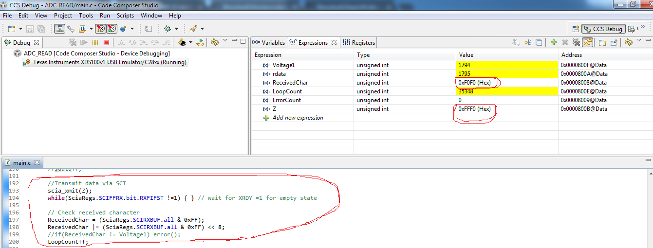Click the Restart icon in Debug view toolbar
Viewport: 653px width, 248px height.
200,42
